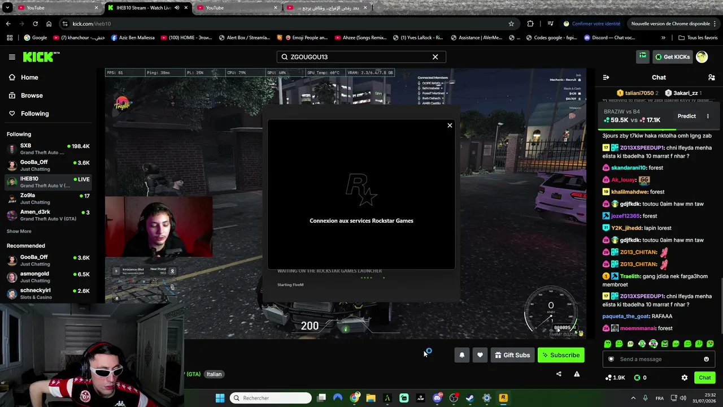Clear the ZGOUGOU13 search text
Screen dimensions: 723x407
(435, 57)
